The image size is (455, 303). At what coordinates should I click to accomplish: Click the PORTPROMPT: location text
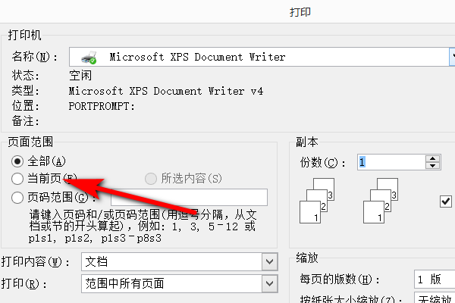[x=102, y=106]
